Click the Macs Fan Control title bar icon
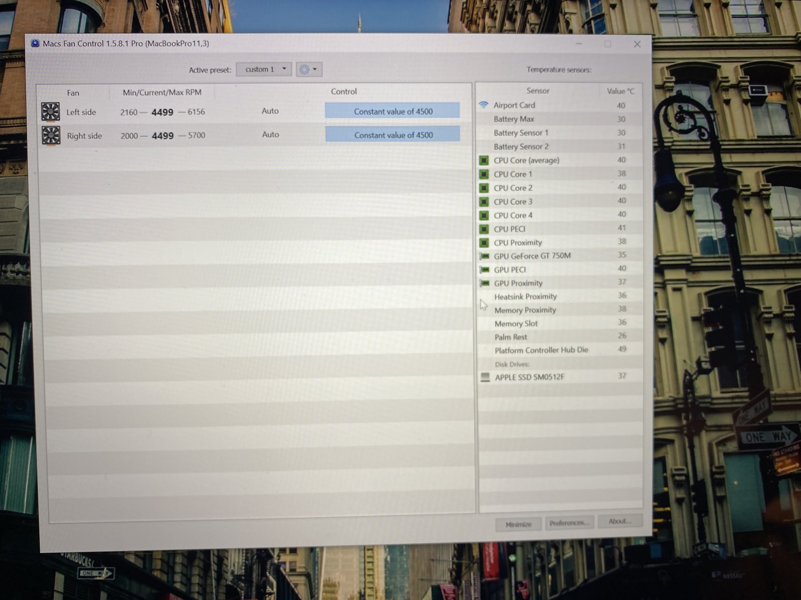Screen dimensions: 801x600 pos(35,44)
